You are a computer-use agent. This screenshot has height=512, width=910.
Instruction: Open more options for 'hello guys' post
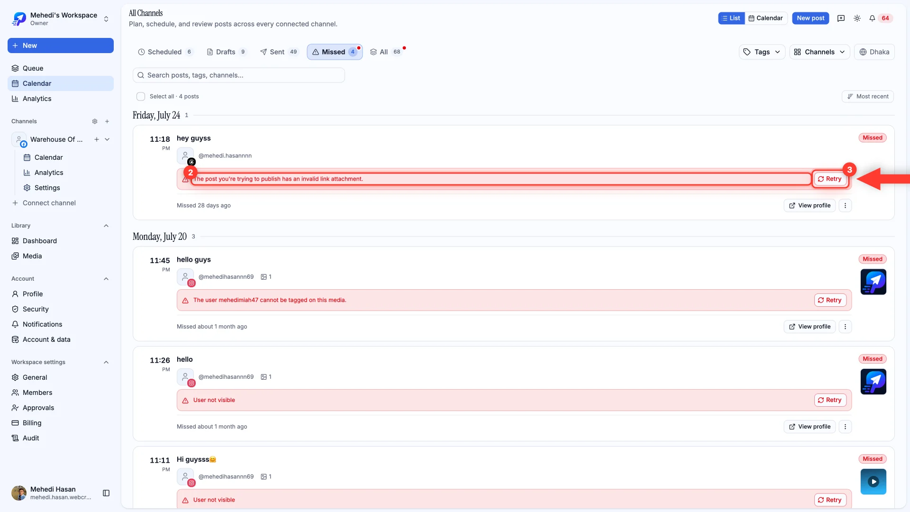(845, 327)
